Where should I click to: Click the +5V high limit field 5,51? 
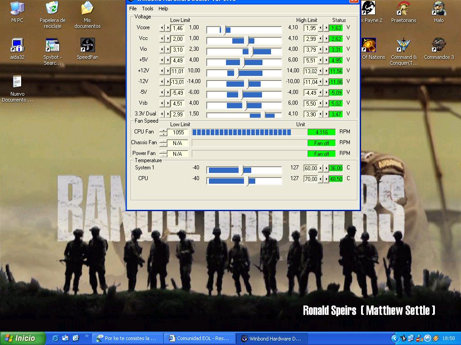(311, 61)
